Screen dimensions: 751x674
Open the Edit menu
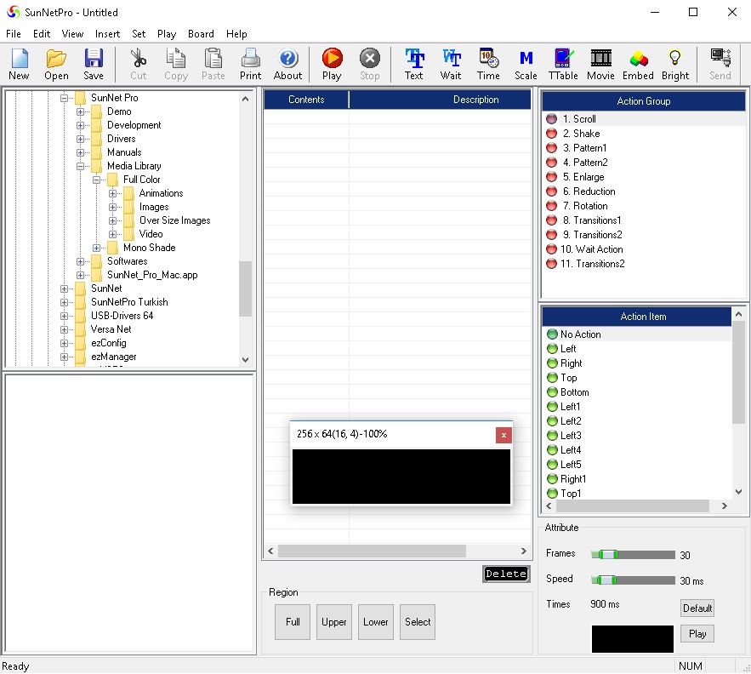coord(42,34)
